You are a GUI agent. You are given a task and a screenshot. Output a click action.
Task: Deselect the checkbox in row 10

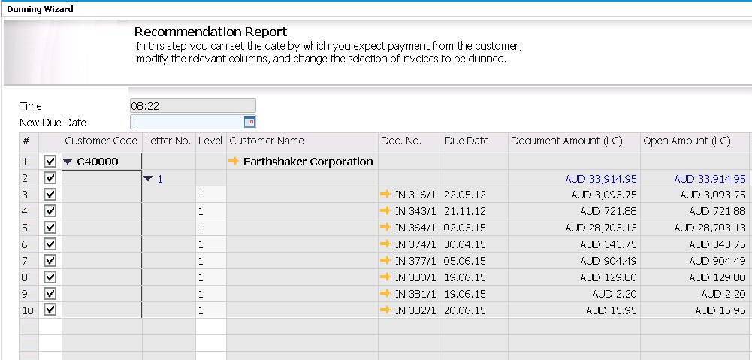point(50,310)
